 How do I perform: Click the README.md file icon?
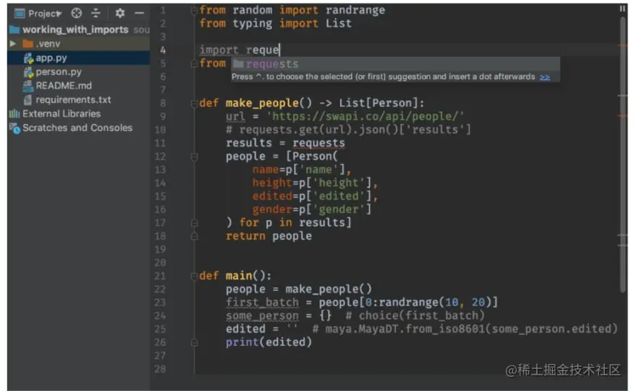click(27, 86)
